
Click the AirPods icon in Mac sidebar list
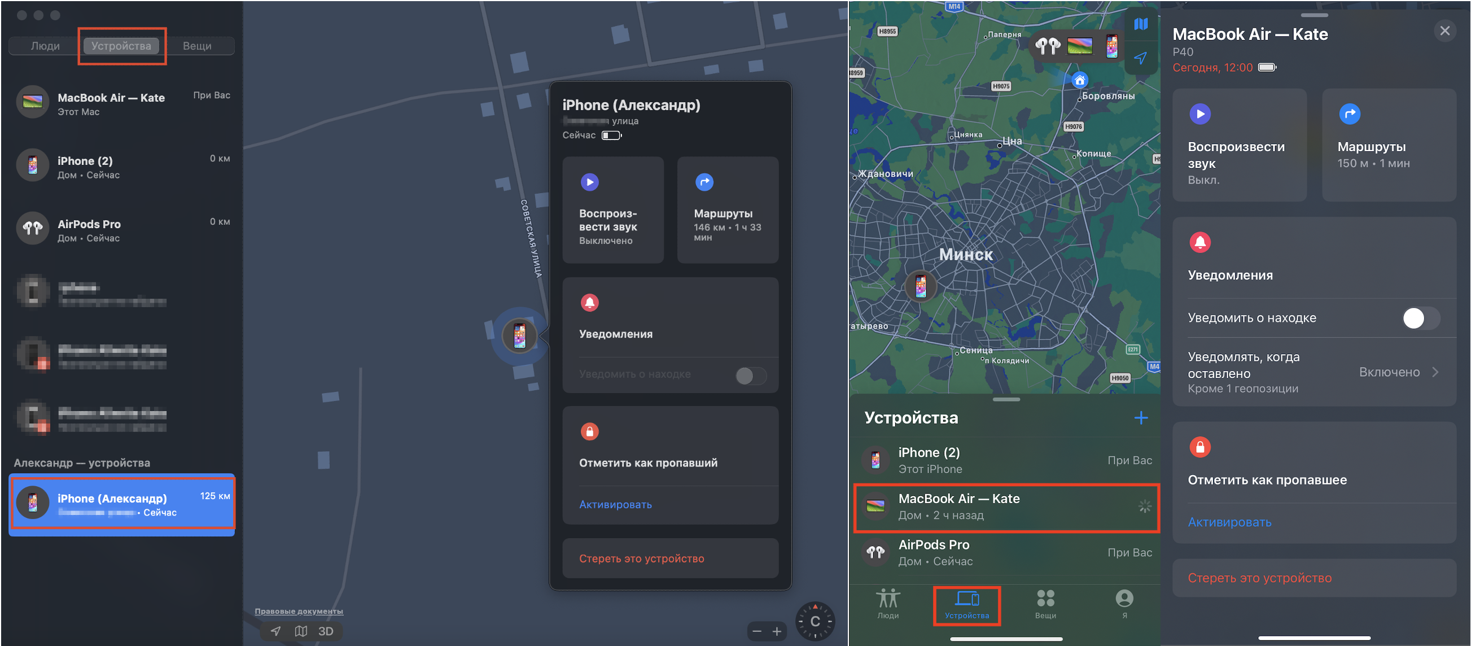33,229
